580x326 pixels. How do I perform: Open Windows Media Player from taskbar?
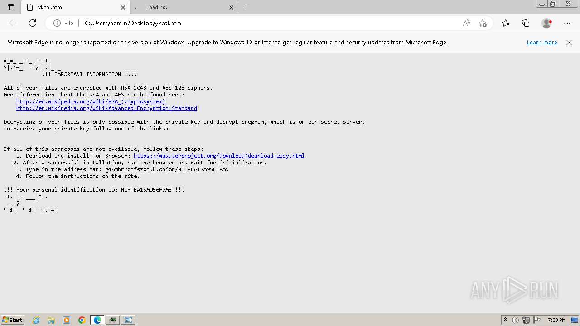67,320
